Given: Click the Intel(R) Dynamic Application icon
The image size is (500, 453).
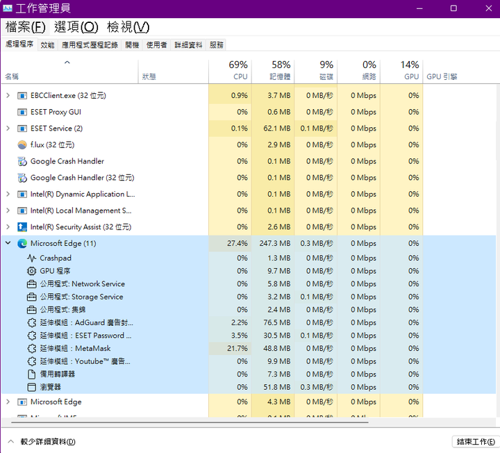Looking at the screenshot, I should tap(22, 195).
